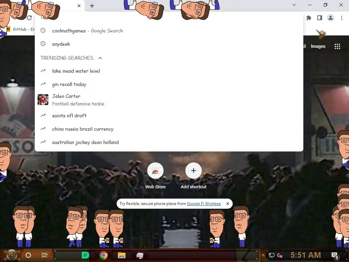Open a new browser tab with plus
Image resolution: width=349 pixels, height=262 pixels.
(92, 6)
